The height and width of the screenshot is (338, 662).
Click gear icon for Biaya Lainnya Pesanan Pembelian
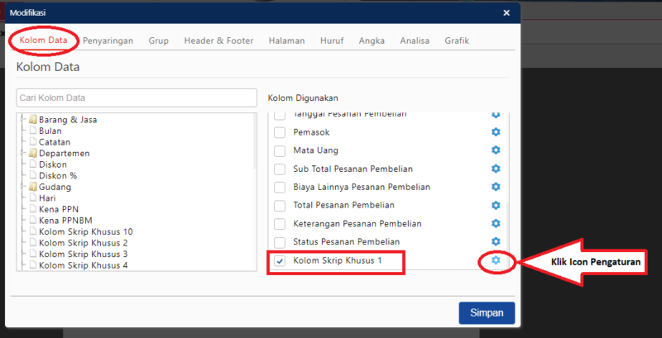point(496,187)
